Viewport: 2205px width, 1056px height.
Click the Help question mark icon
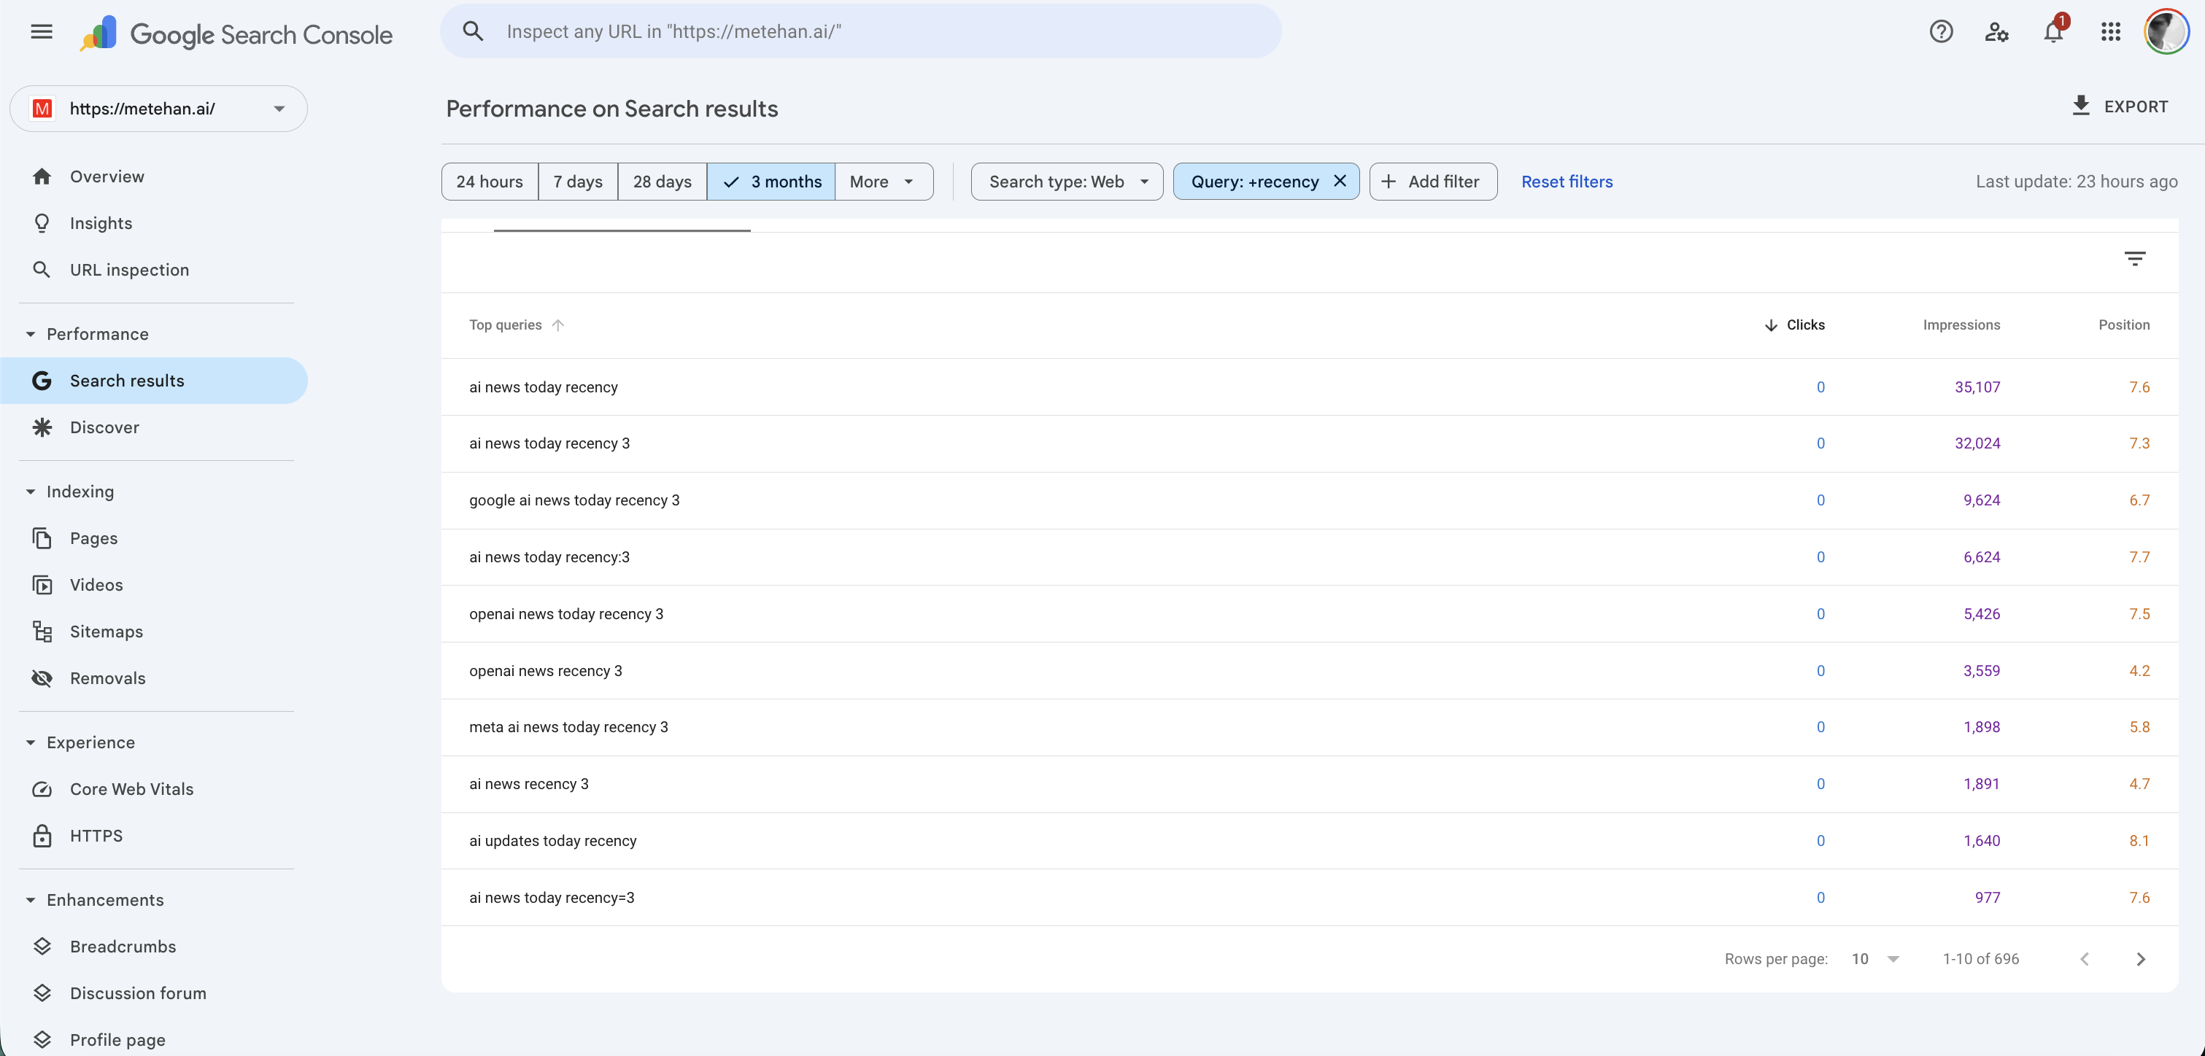[1941, 31]
